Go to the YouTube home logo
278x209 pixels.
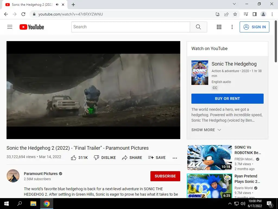pos(32,27)
